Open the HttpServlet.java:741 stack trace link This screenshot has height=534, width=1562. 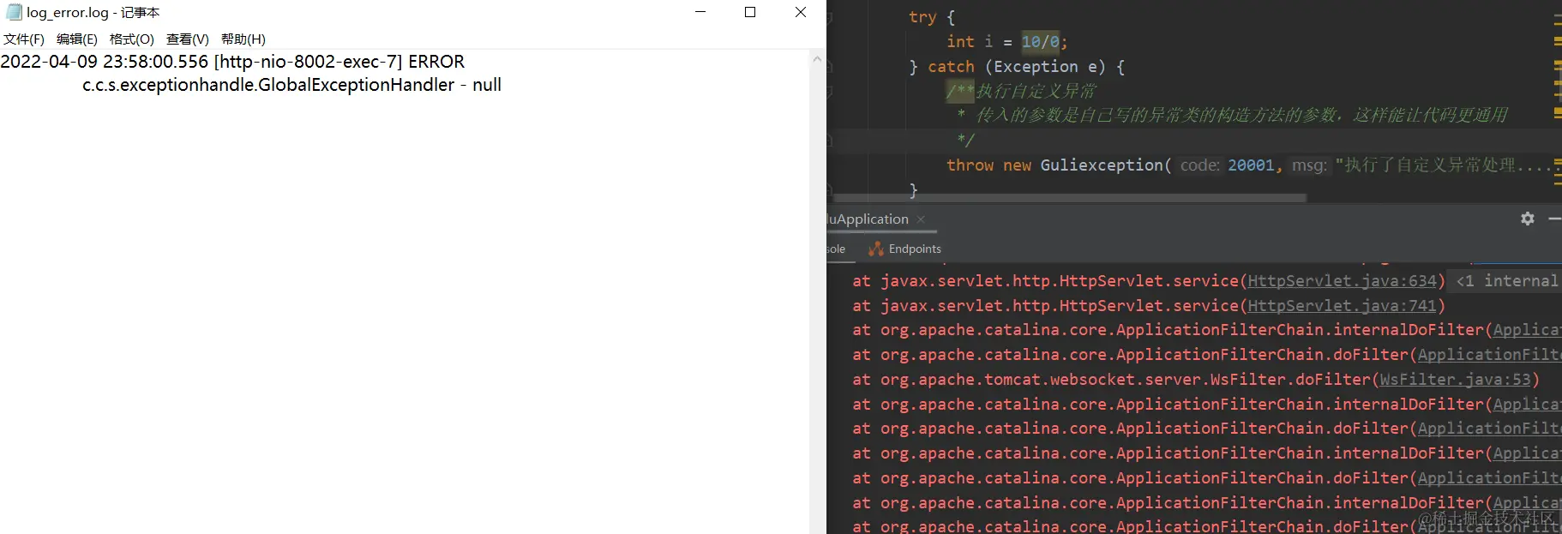(1342, 306)
